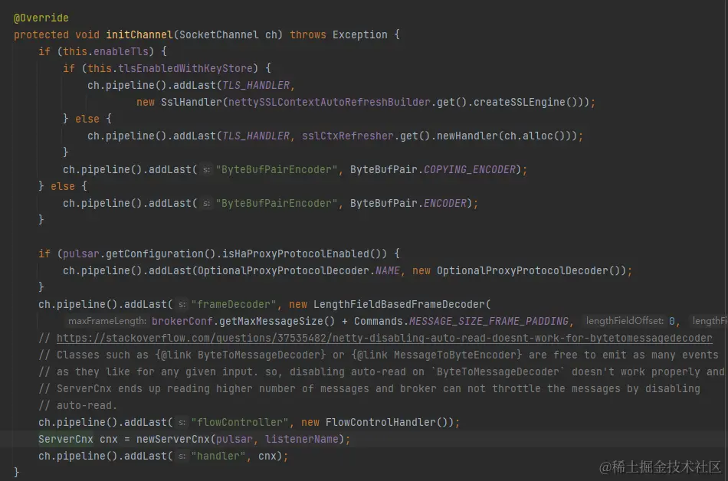The width and height of the screenshot is (728, 481).
Task: Click createSSLEngine() call
Action: [x=526, y=102]
